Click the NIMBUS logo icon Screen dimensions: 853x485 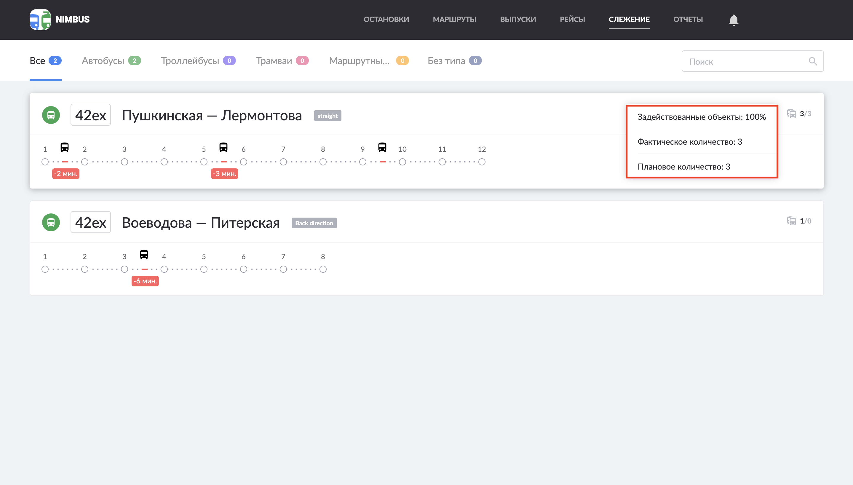[x=40, y=19]
